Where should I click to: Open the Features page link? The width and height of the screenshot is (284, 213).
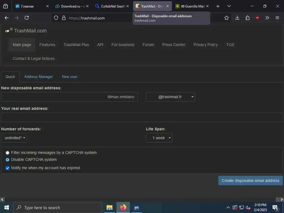[x=47, y=45]
